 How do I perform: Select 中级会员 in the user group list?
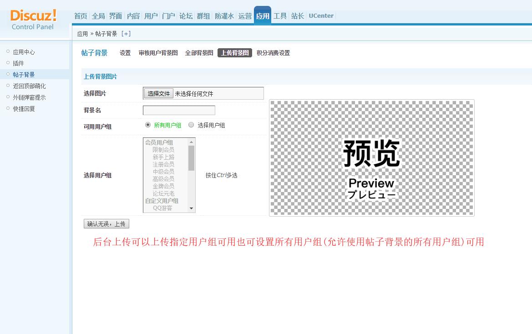coord(163,172)
